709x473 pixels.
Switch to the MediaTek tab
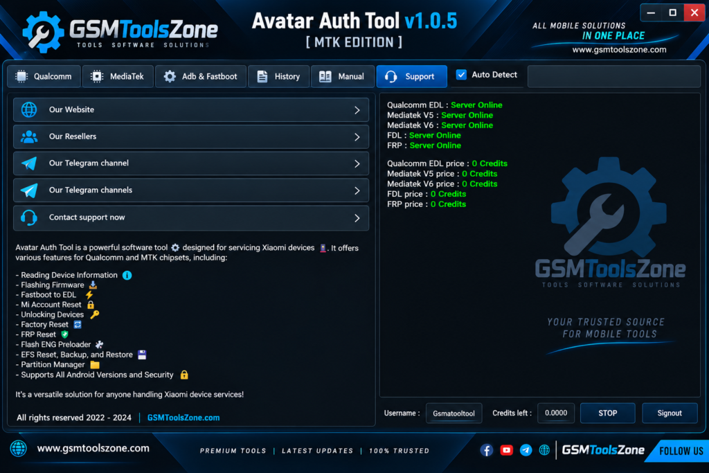coord(118,76)
